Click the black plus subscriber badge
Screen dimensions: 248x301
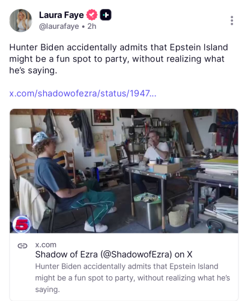106,15
